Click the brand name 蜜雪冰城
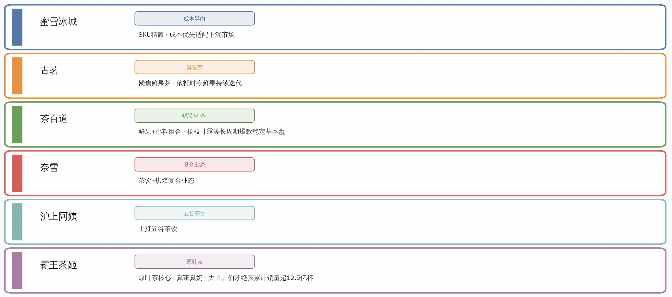The width and height of the screenshot is (672, 297). pyautogui.click(x=58, y=22)
